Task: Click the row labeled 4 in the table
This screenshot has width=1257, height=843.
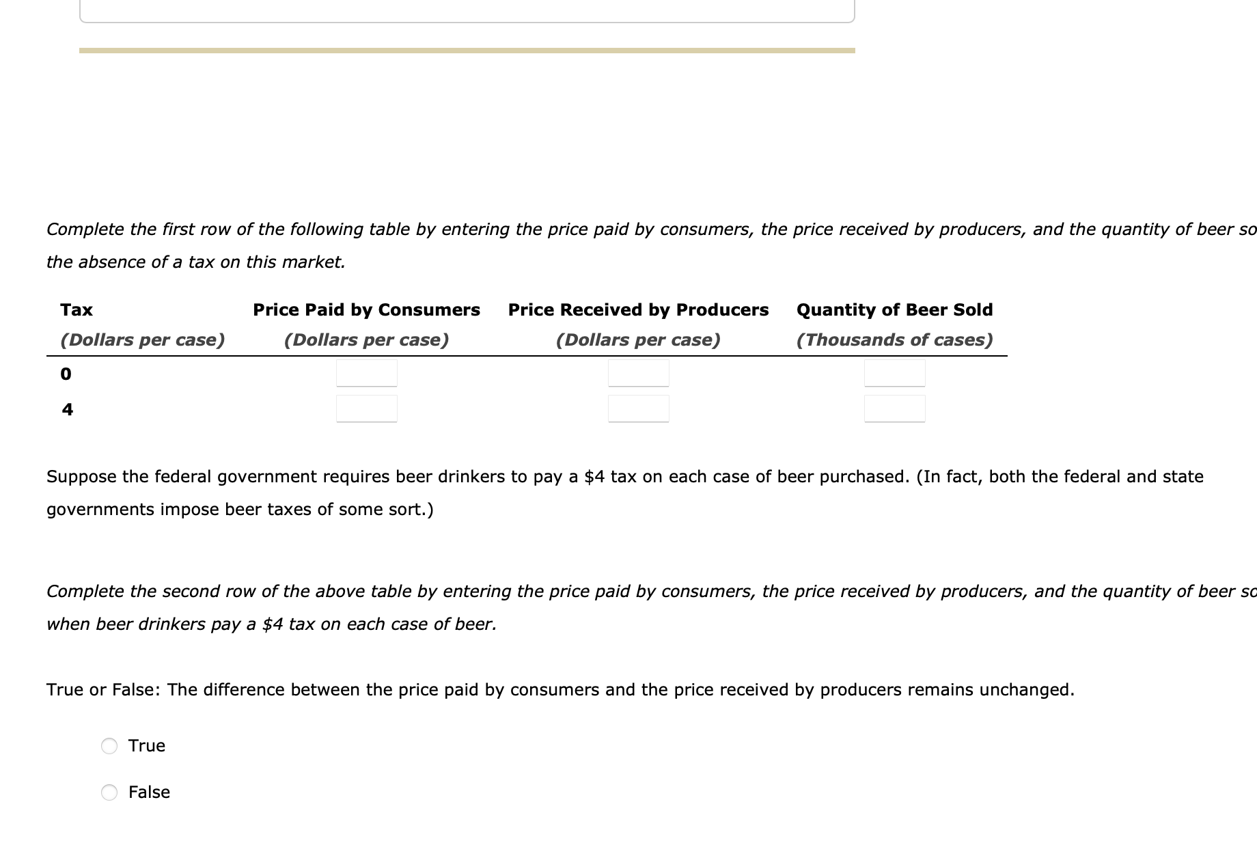Action: pyautogui.click(x=66, y=409)
